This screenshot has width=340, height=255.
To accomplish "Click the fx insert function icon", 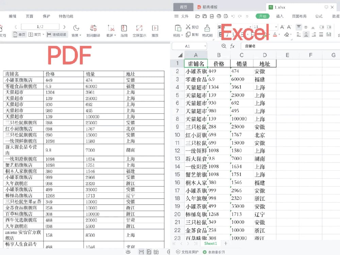I will pos(233,46).
